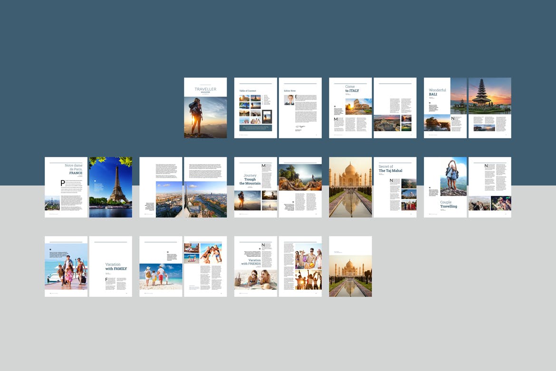Viewport: 556px width, 371px height.
Task: Select the Couple Travelling article page
Action: pyautogui.click(x=445, y=187)
